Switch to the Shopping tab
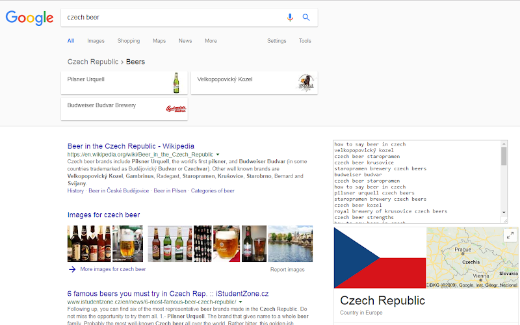This screenshot has height=325, width=520. 128,41
